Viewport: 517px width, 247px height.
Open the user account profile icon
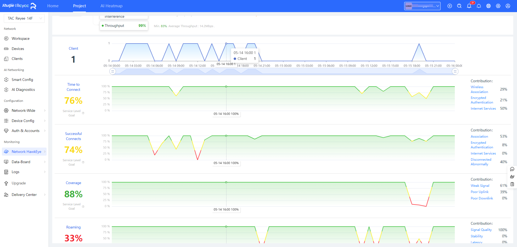[508, 6]
